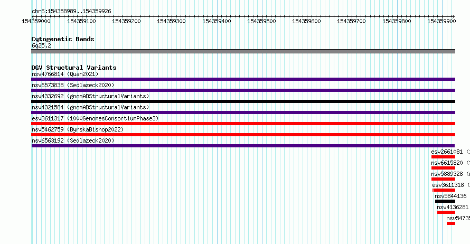470x244 pixels.
Task: Click the short black bar under nsv5844136
Action: pos(445,201)
